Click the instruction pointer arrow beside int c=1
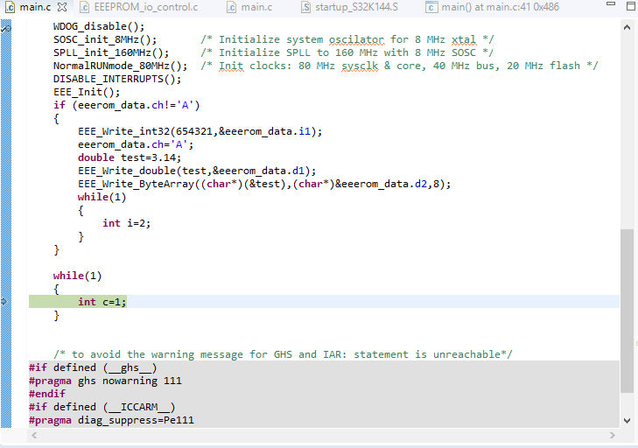 point(4,302)
